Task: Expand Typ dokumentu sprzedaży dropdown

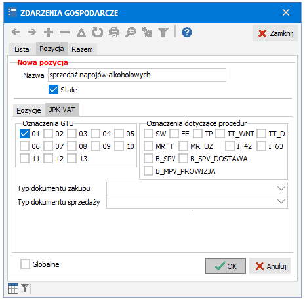Action: pos(197,202)
